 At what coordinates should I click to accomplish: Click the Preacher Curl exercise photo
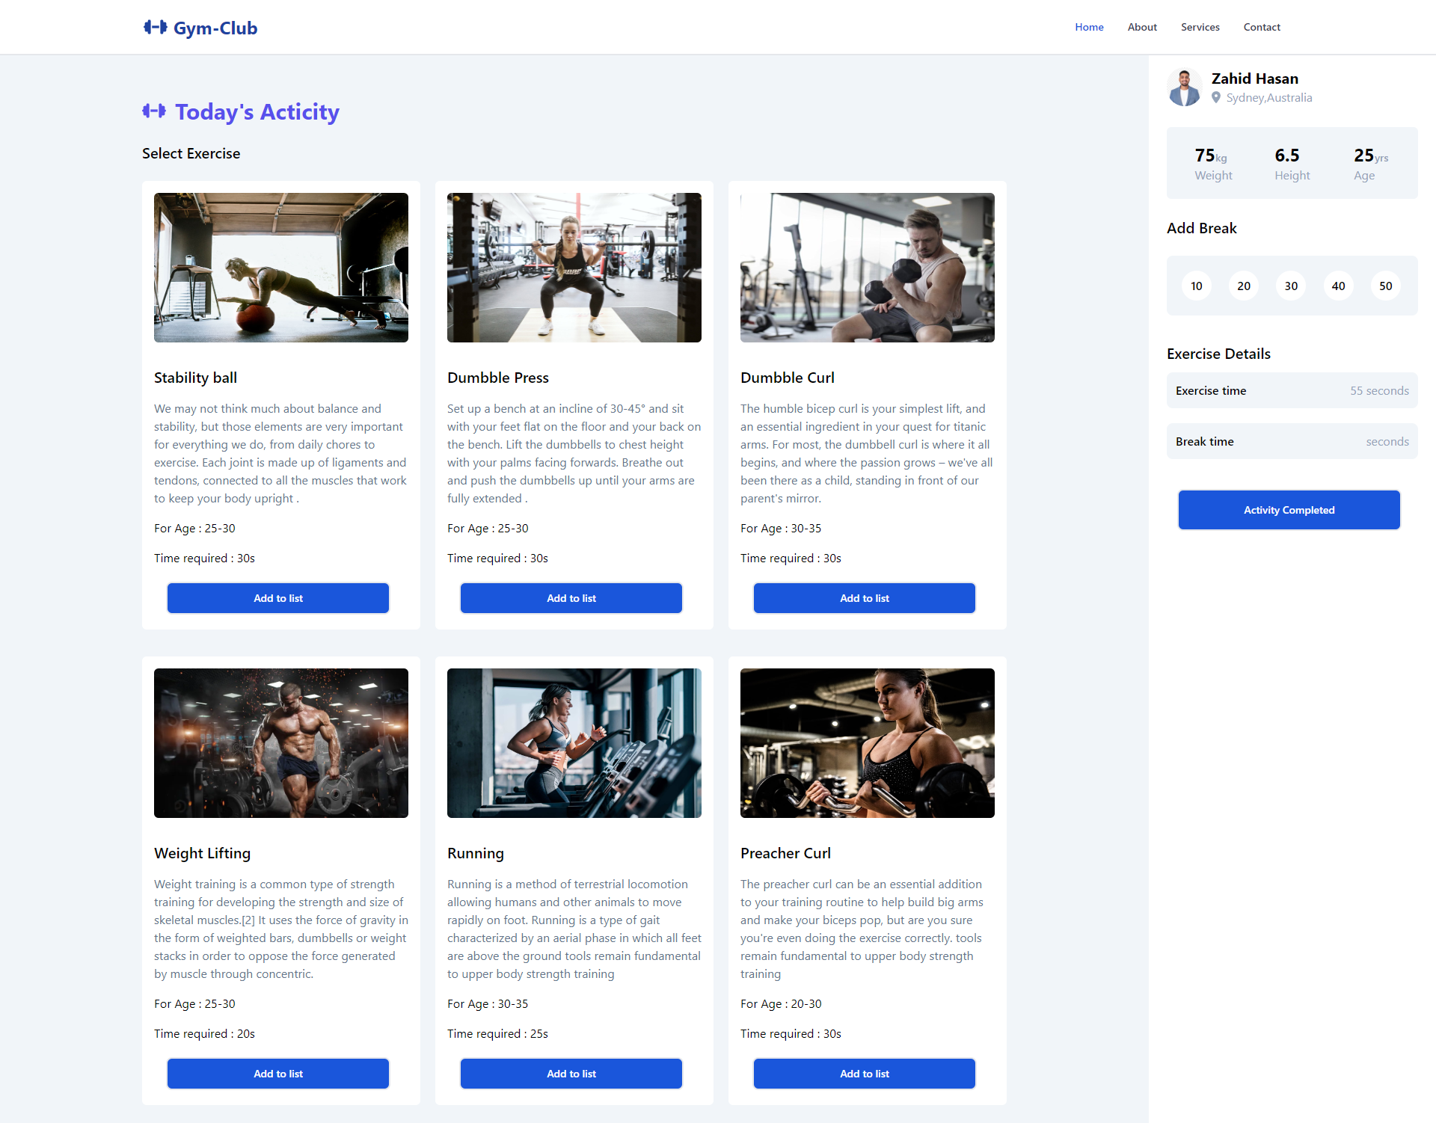point(868,743)
